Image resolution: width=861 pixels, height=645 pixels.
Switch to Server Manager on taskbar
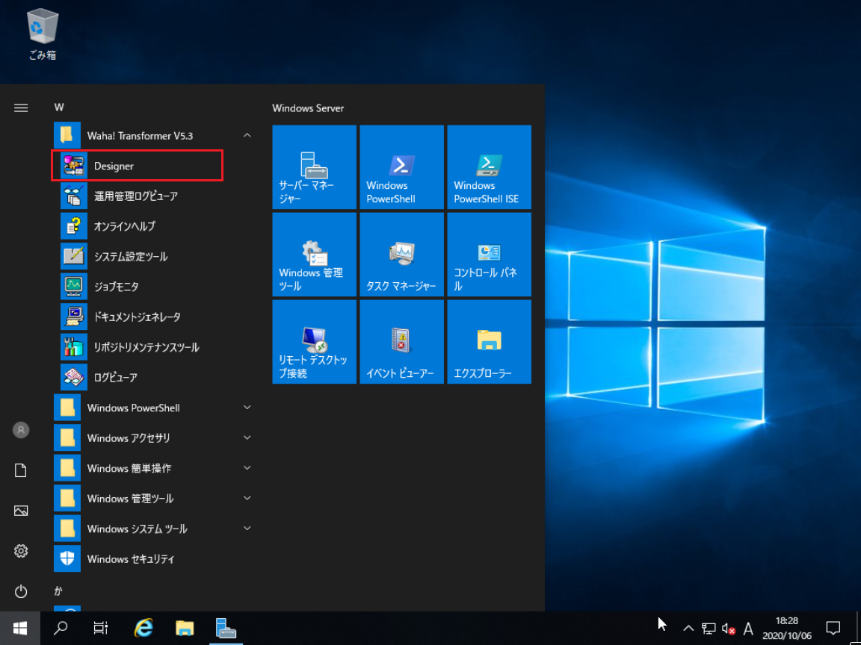pyautogui.click(x=226, y=628)
